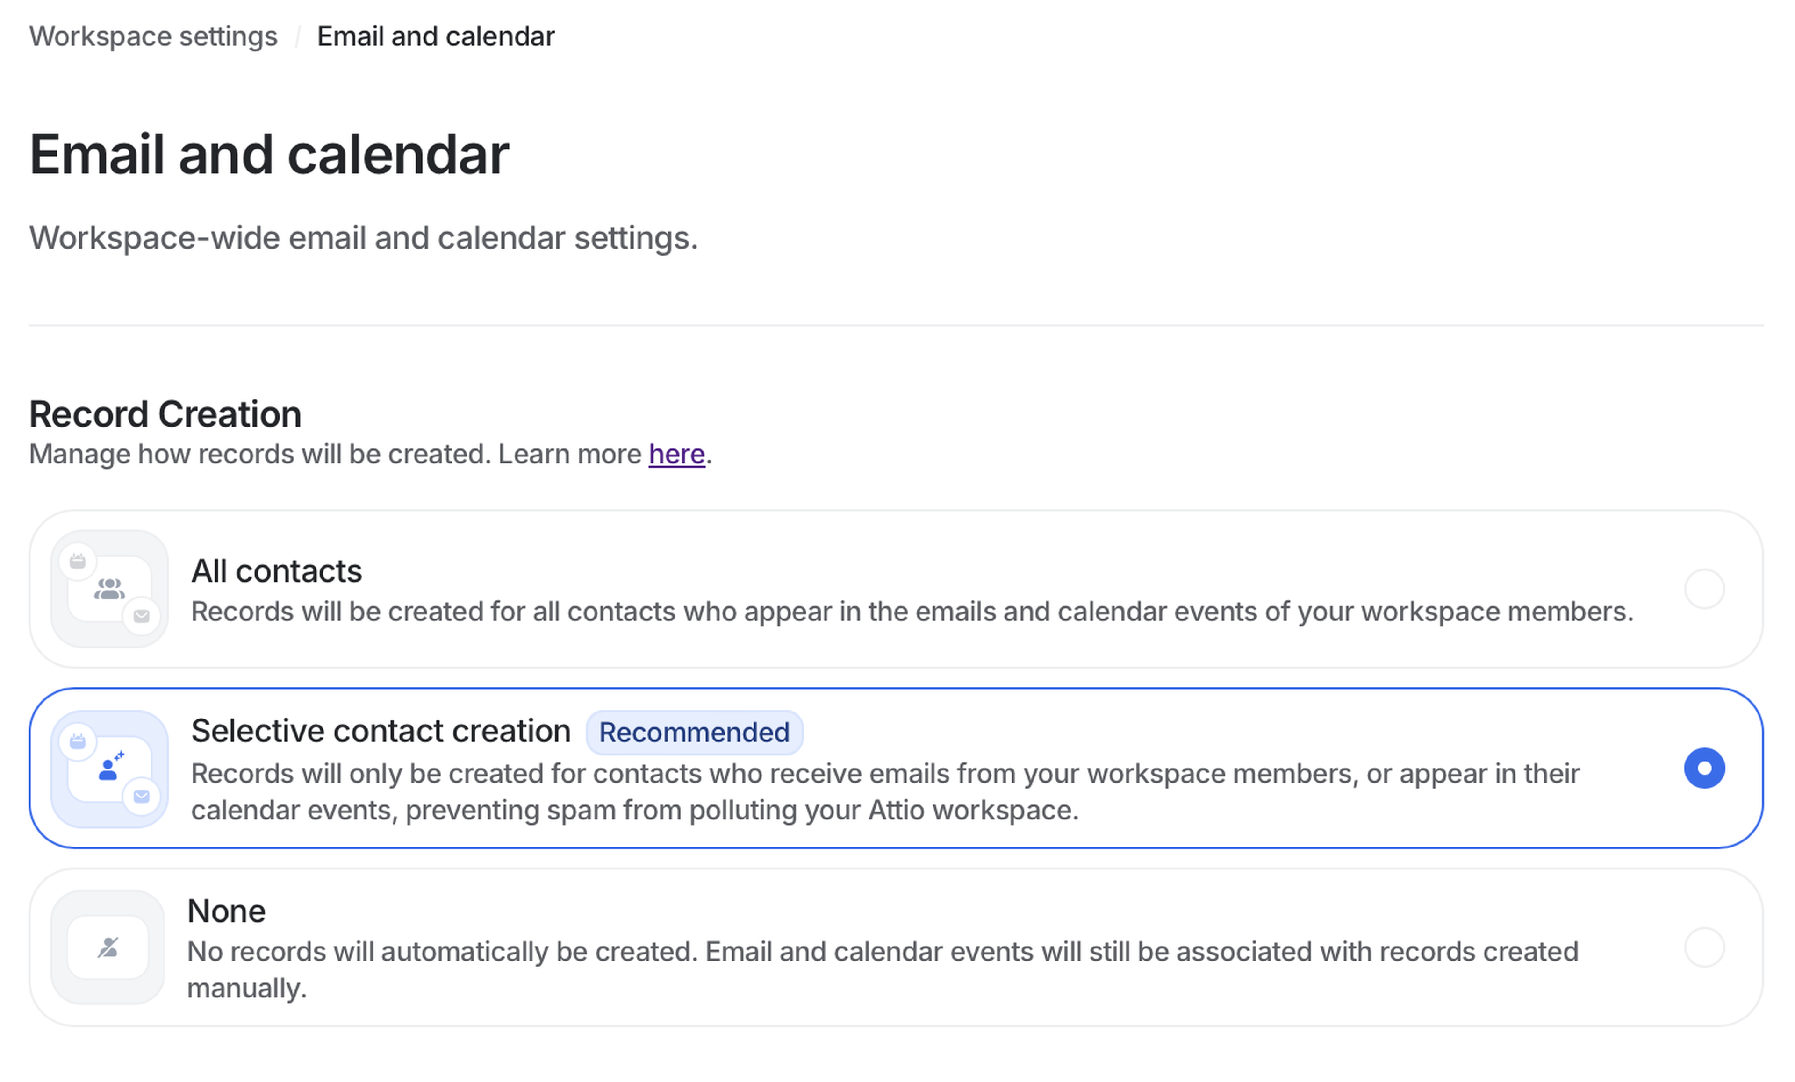1795x1082 pixels.
Task: Open the Learn more "here" link
Action: 676,455
